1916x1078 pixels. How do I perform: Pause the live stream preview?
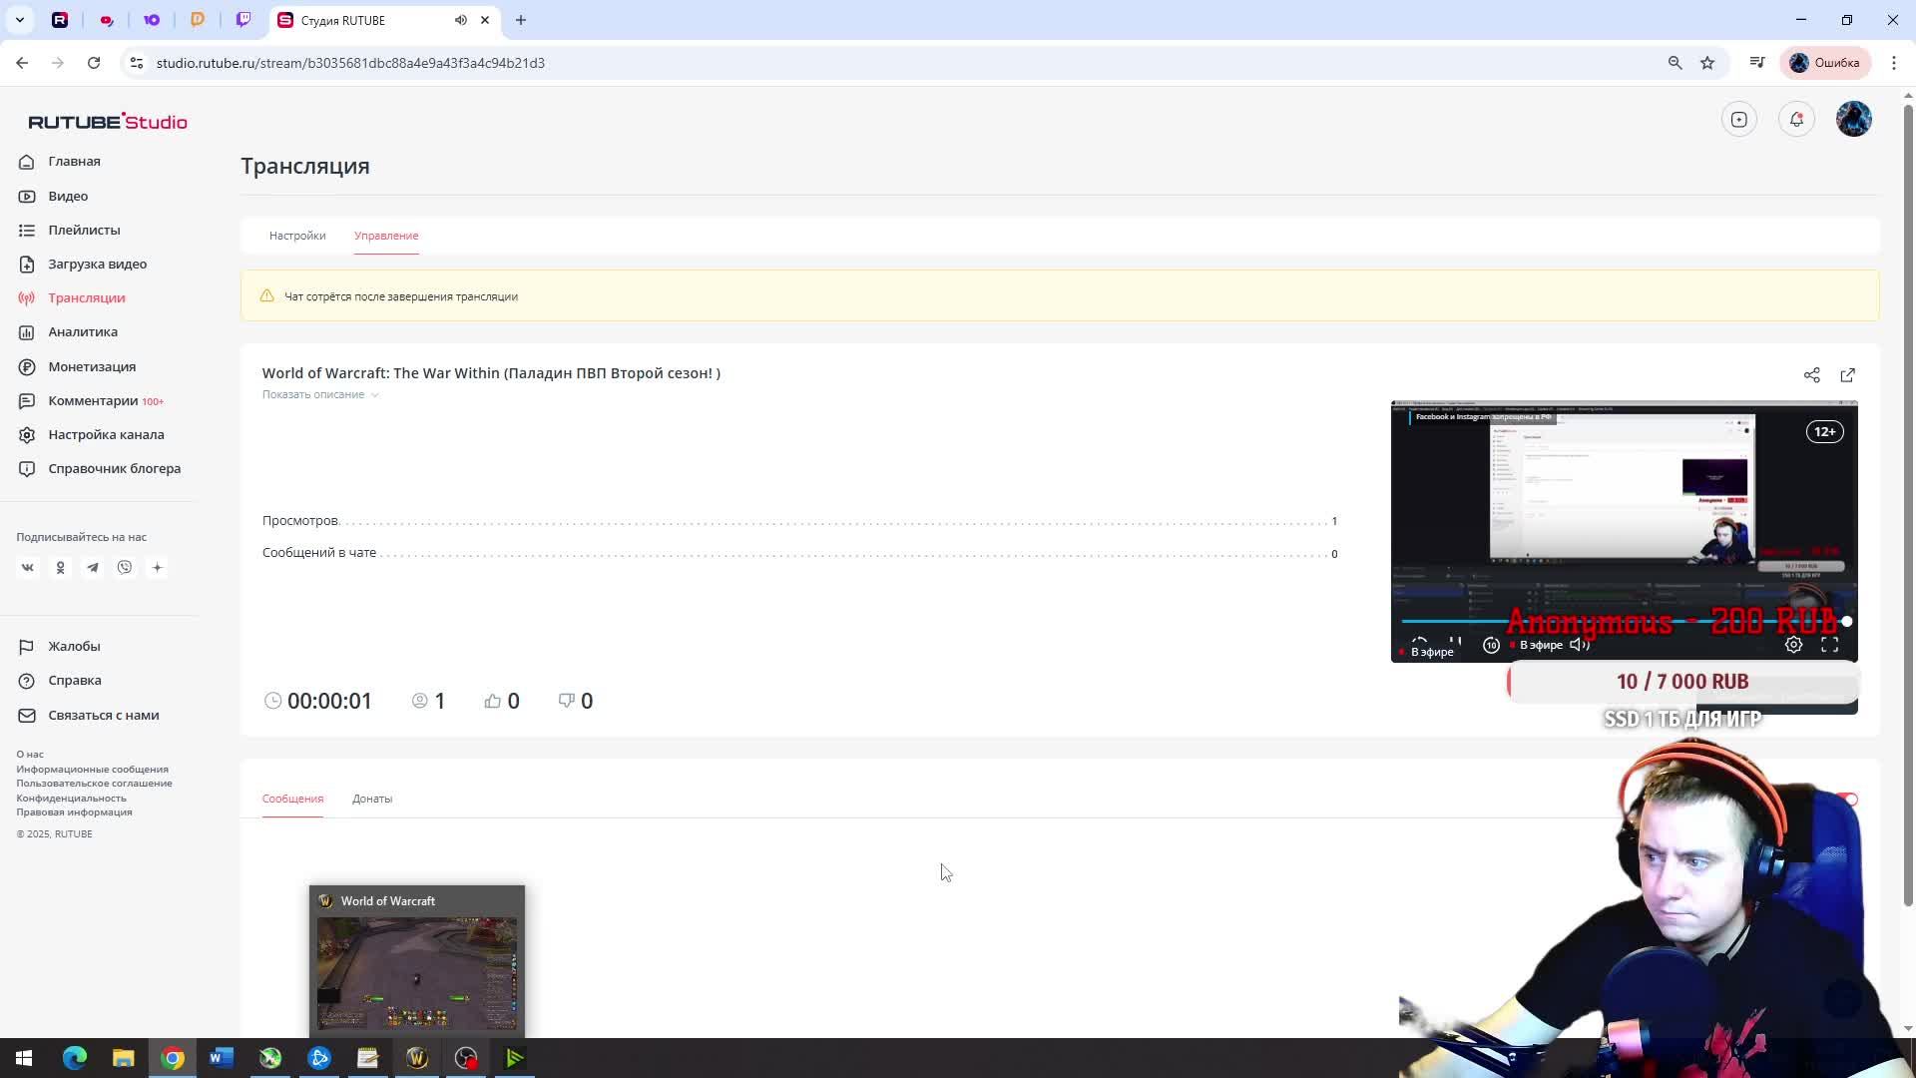(x=1455, y=645)
